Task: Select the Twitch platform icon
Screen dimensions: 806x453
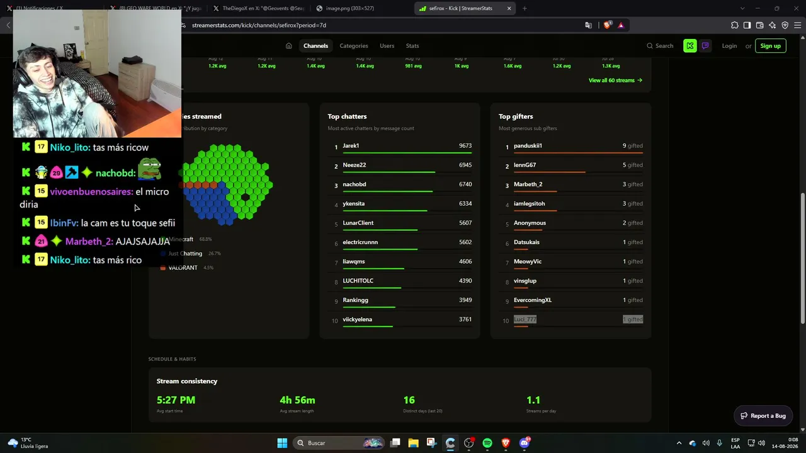Action: (705, 46)
